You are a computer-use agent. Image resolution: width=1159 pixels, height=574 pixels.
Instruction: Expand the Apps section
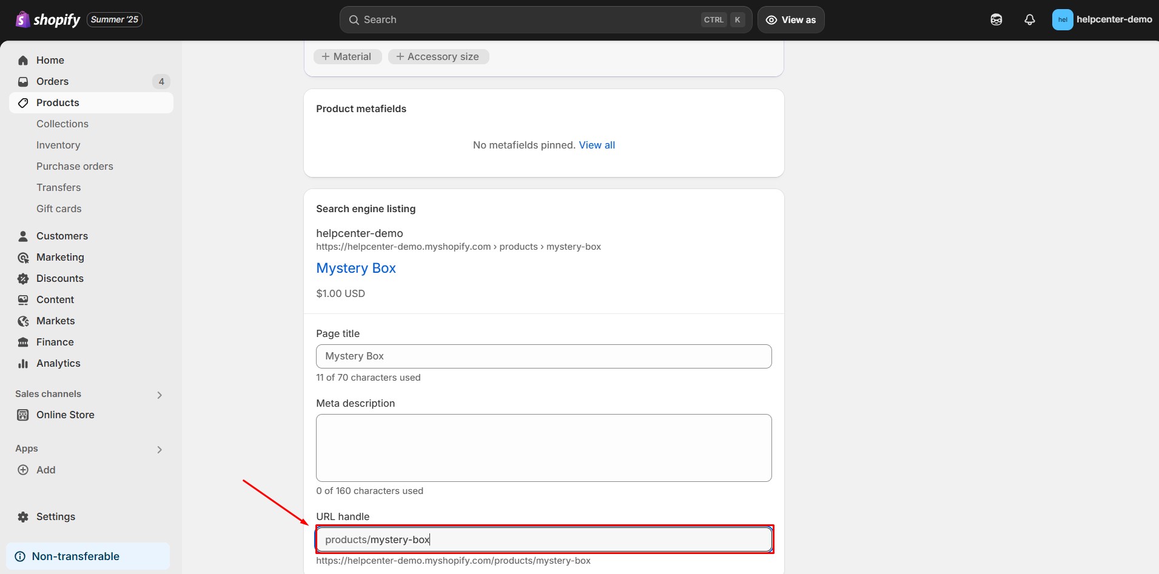point(159,449)
